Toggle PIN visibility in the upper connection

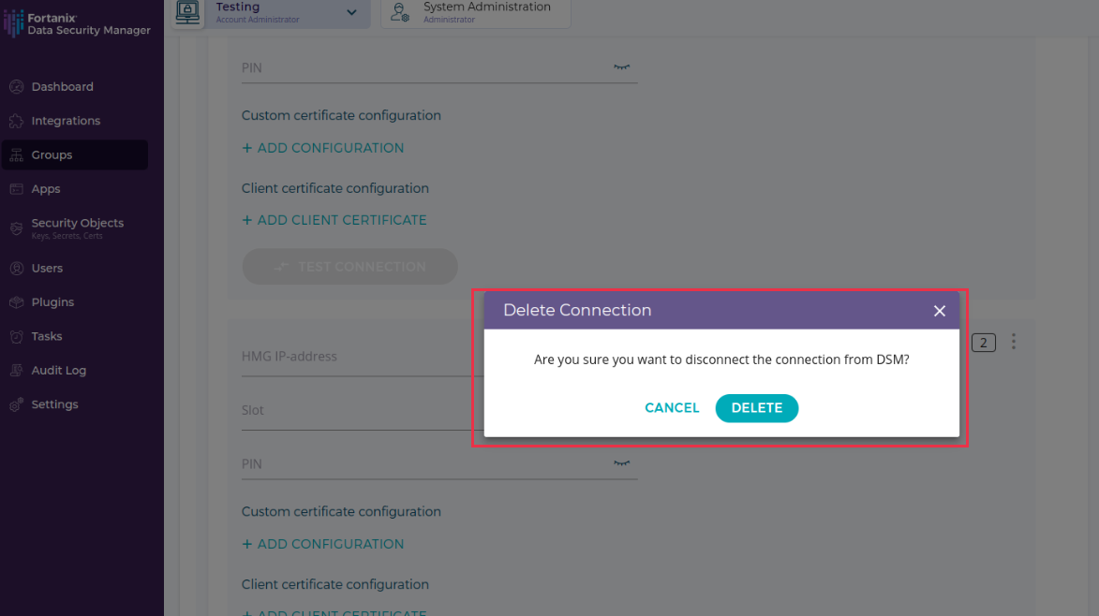coord(622,67)
